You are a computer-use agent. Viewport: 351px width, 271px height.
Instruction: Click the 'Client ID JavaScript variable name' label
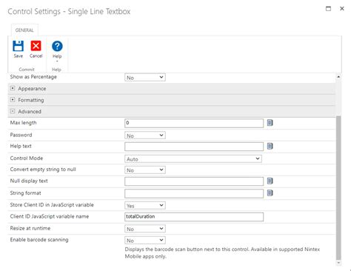pyautogui.click(x=50, y=216)
